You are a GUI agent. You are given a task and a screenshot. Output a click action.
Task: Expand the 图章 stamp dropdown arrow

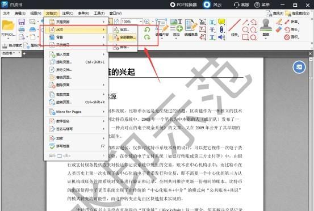pyautogui.click(x=266, y=38)
